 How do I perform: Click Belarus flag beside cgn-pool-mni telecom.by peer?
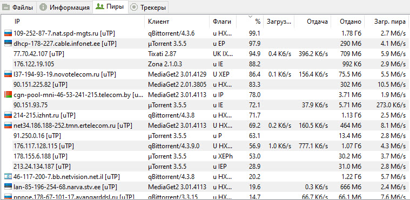8,95
